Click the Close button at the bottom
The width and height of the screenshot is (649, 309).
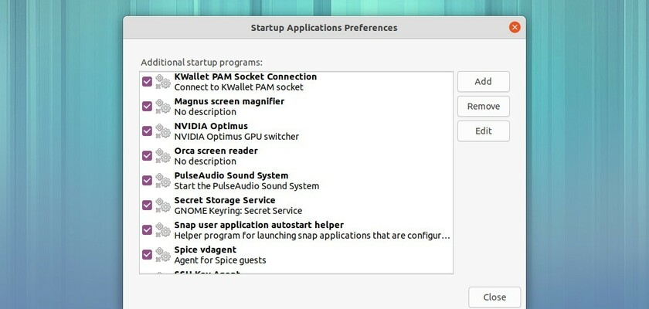tap(494, 297)
